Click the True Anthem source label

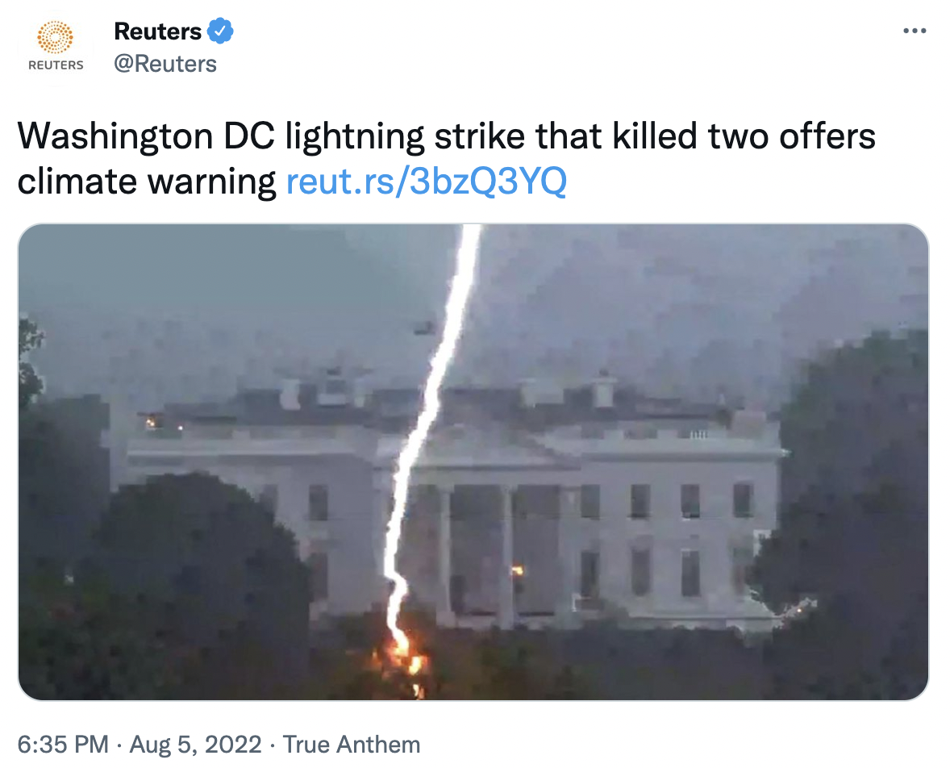point(352,745)
